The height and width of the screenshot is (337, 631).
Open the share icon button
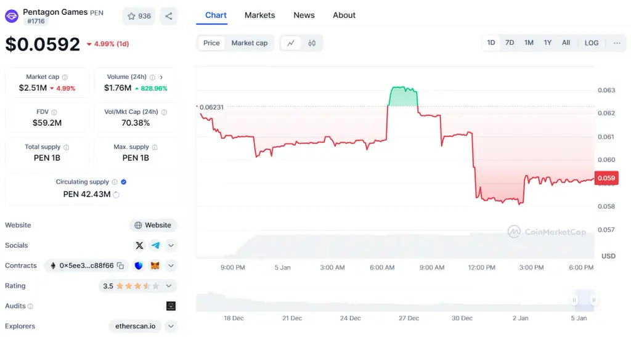169,16
